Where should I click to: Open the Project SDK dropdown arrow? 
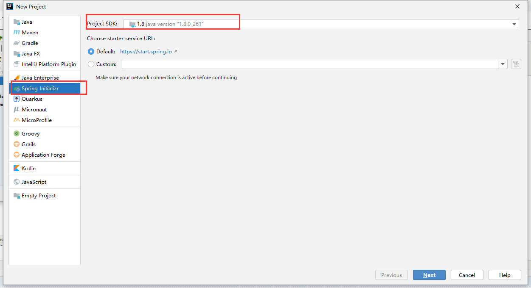[514, 24]
